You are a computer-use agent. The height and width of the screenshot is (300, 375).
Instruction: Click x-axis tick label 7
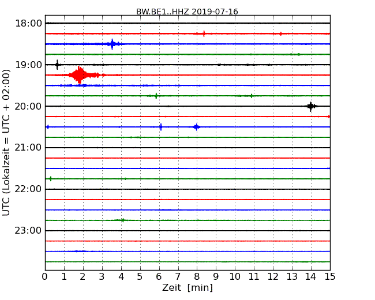tap(178, 277)
